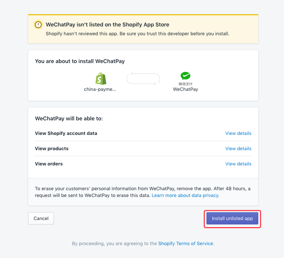Select the Shopify store bag icon
The image size is (284, 258).
tap(101, 79)
